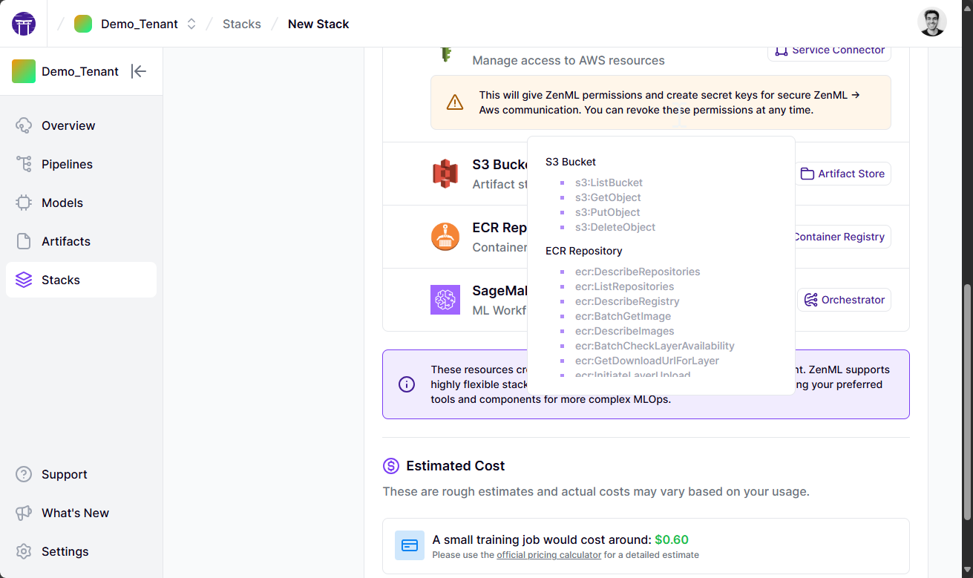The width and height of the screenshot is (973, 578).
Task: Click the Artifacts icon in sidebar
Action: tap(24, 241)
